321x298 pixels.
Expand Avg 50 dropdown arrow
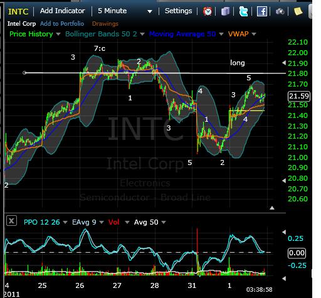click(x=164, y=222)
